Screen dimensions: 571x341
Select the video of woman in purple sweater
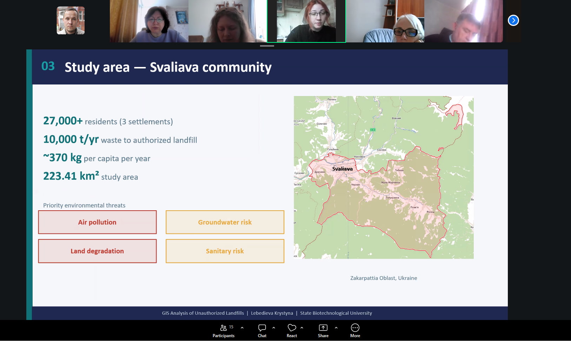149,21
